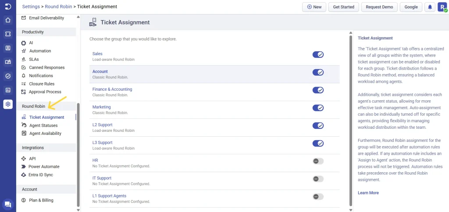Toggle the L3 Support assignment switch
Viewport: 449px width, 212px height.
point(318,143)
